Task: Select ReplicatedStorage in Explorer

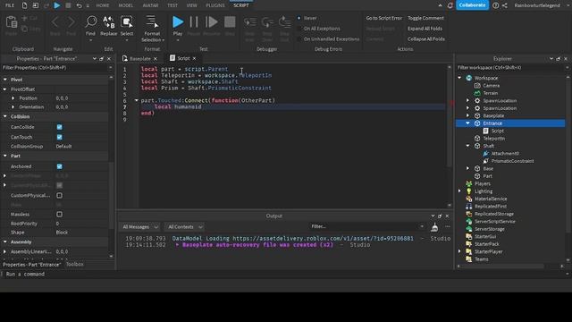Action: click(494, 214)
